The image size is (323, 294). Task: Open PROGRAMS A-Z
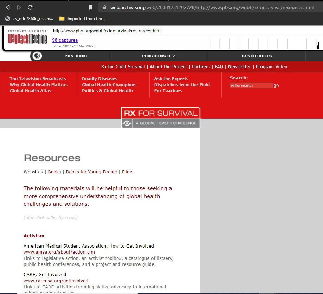[159, 56]
